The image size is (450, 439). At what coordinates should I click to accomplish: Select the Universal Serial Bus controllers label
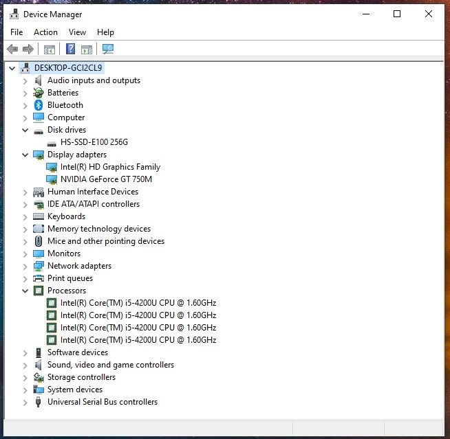click(x=103, y=402)
